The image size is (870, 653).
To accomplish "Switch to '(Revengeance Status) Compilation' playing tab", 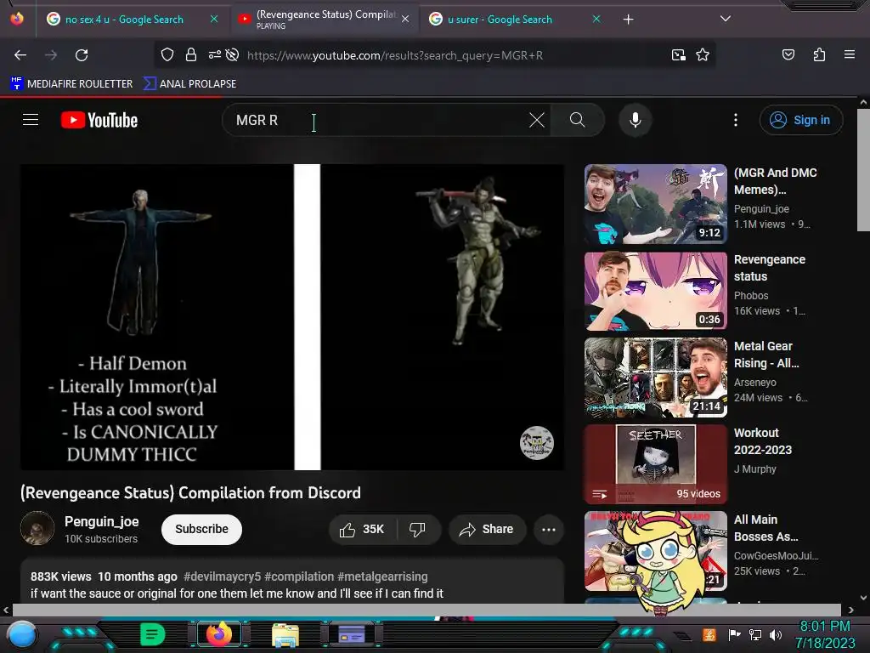I will tap(325, 20).
